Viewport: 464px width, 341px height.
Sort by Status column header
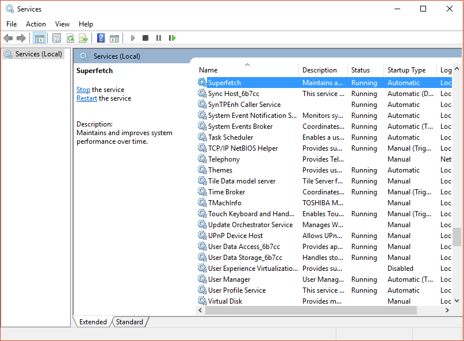pos(366,70)
